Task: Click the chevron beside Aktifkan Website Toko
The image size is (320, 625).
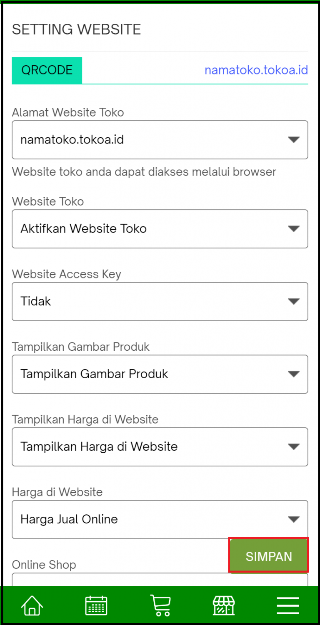Action: point(294,228)
